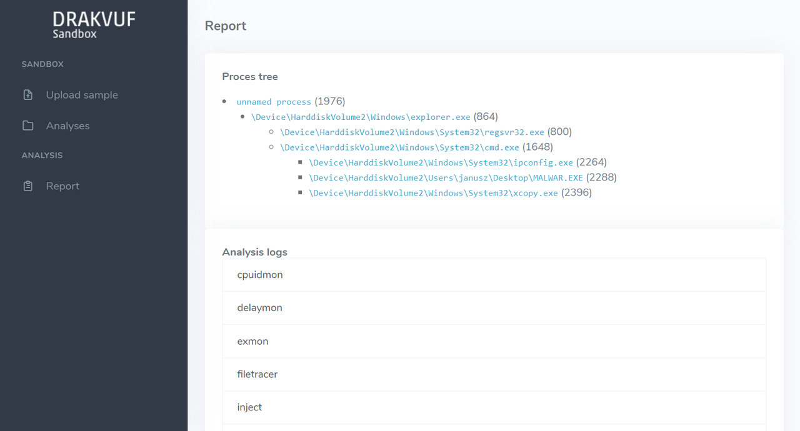The width and height of the screenshot is (800, 431).
Task: Click the Analyses folder icon
Action: pyautogui.click(x=27, y=126)
